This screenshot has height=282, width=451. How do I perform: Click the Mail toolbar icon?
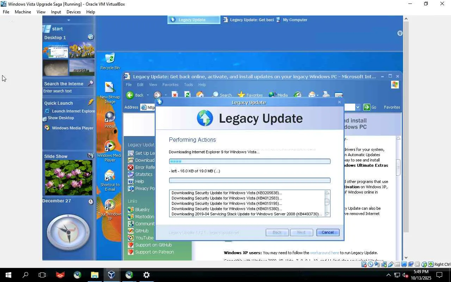coord(312,95)
